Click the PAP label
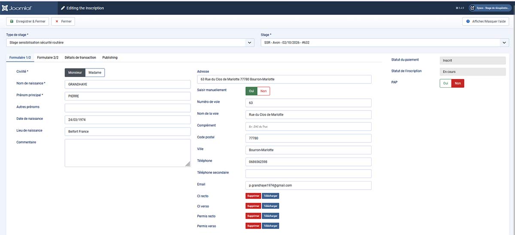The width and height of the screenshot is (515, 235). [x=394, y=82]
